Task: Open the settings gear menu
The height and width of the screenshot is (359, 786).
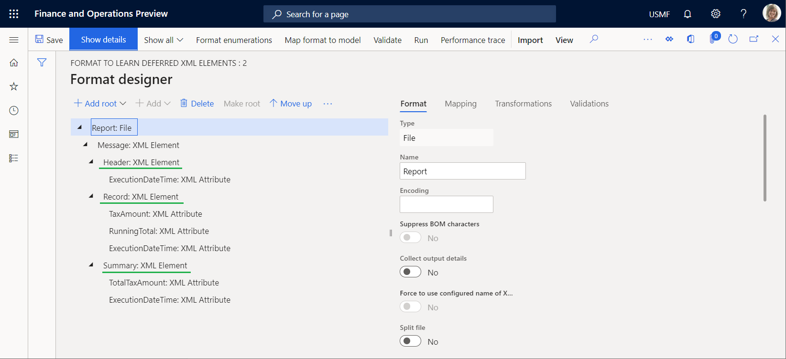Action: click(x=715, y=14)
